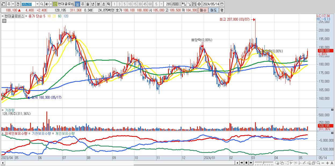The height and width of the screenshot is (166, 335).
Task: Click the pencil line drawing icon
Action: click(x=305, y=163)
